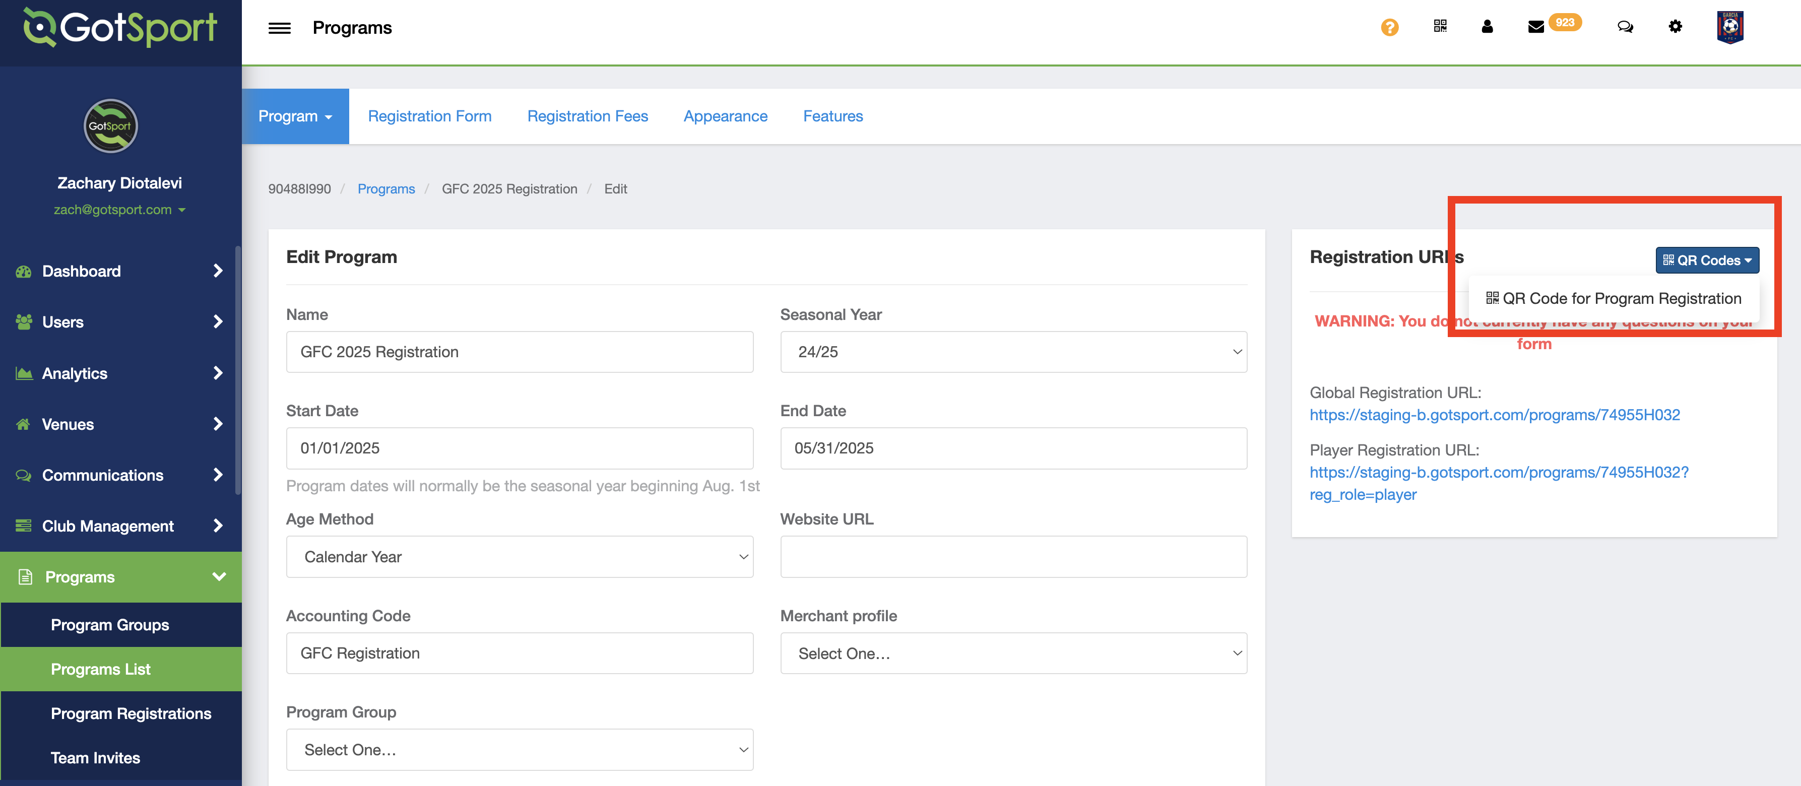Expand the Club Management sidebar chevron
This screenshot has width=1801, height=786.
pos(218,526)
